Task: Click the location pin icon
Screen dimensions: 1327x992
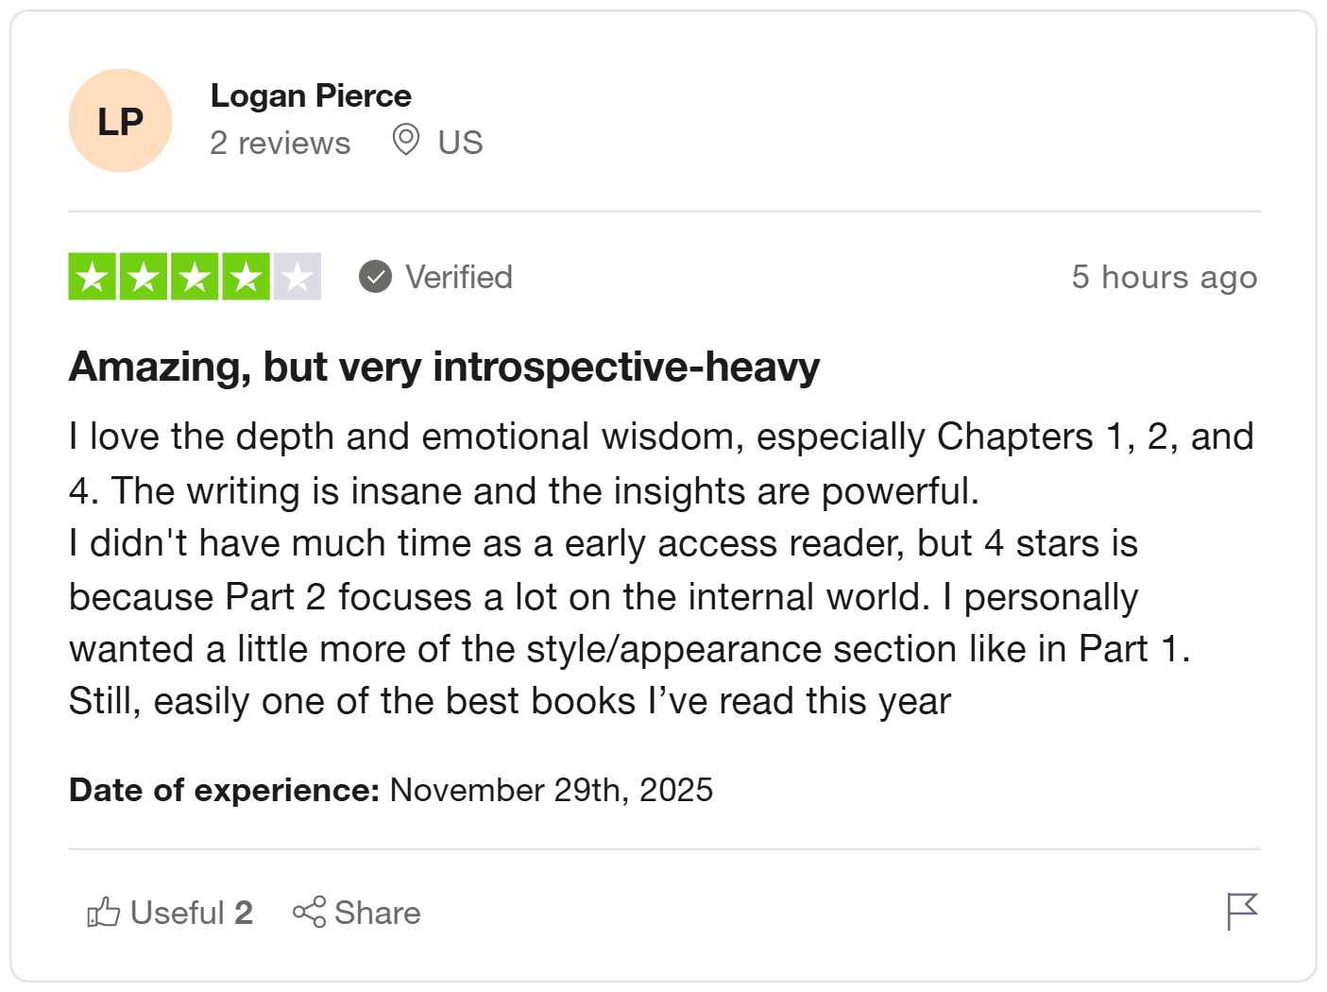Action: tap(406, 140)
